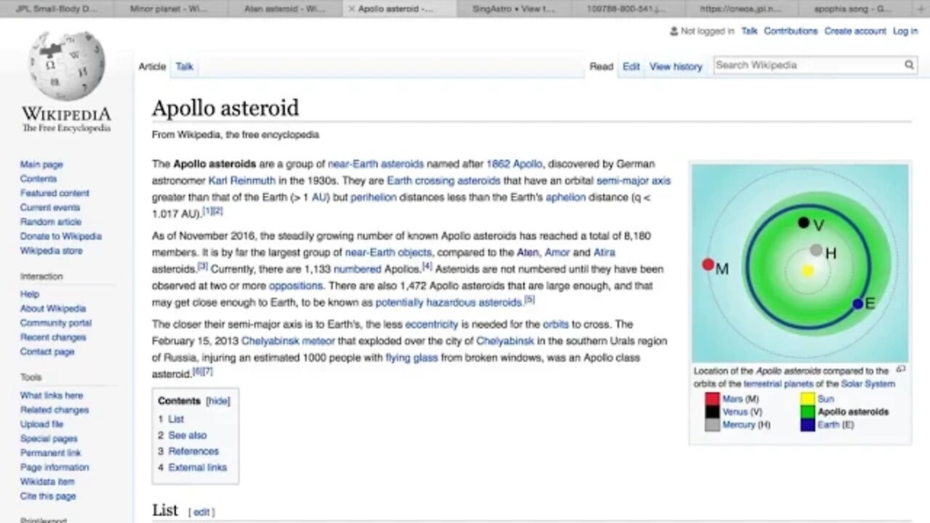This screenshot has height=523, width=930.
Task: Open Solar System link in caption
Action: pos(868,384)
